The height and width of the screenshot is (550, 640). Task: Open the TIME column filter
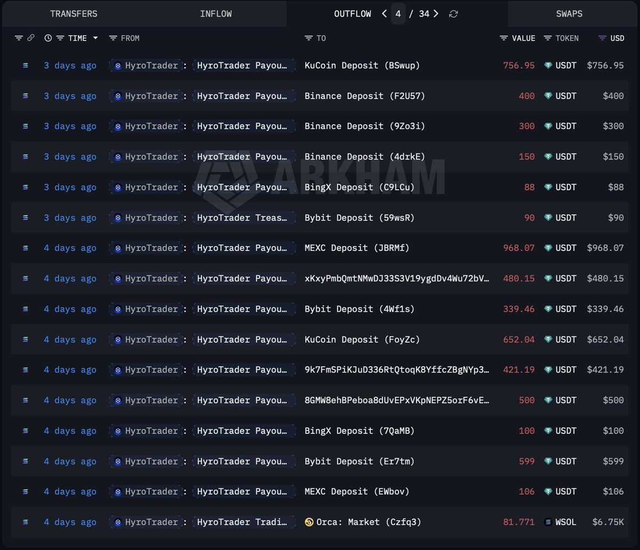pos(60,38)
